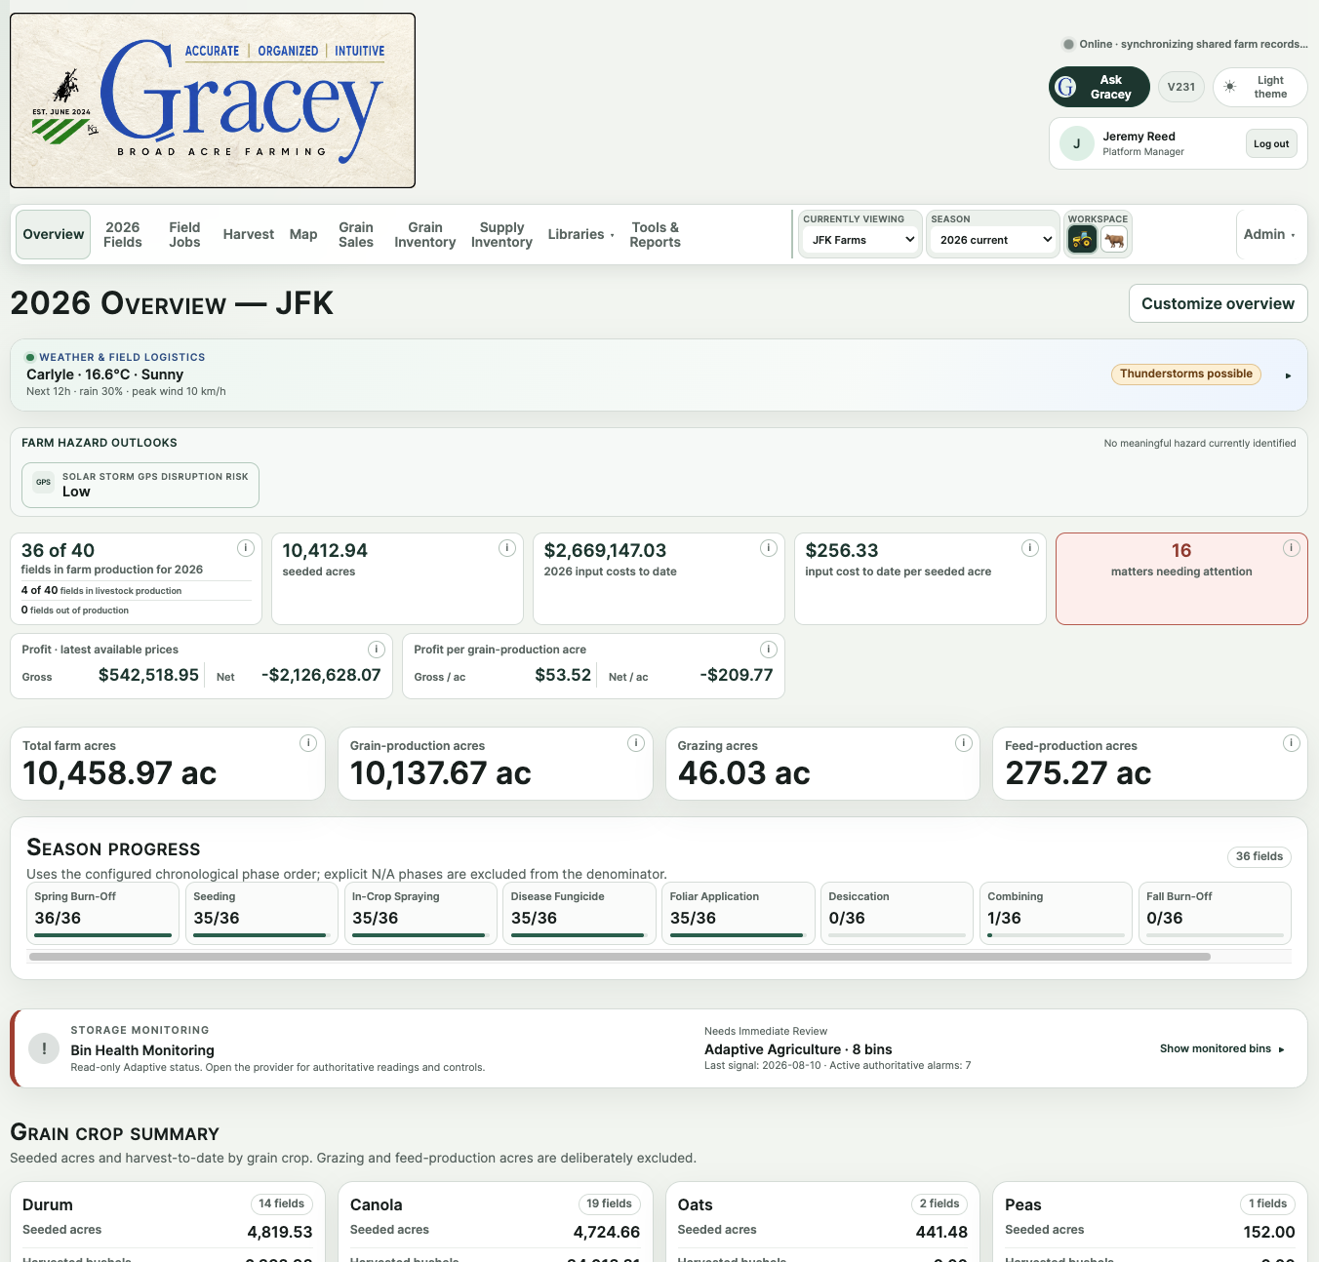Click the Bin Health Monitoring alert icon

coord(44,1048)
